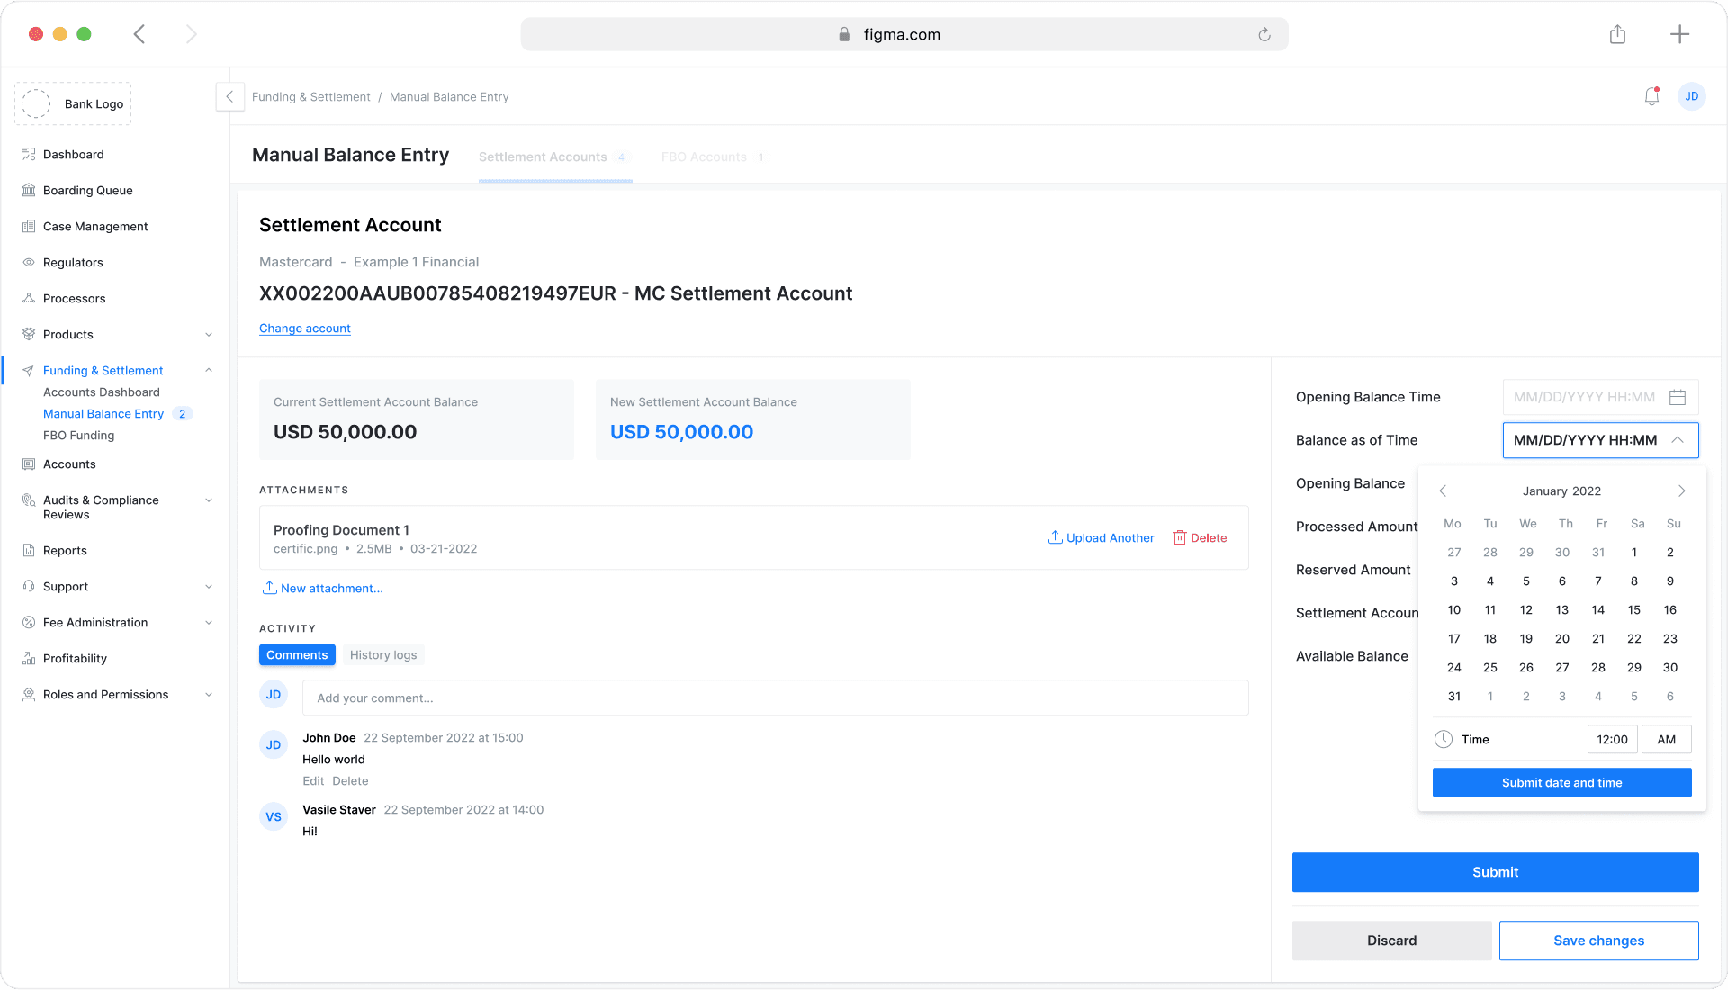Delete Proofing Document 1 attachment
The image size is (1728, 990).
click(x=1200, y=537)
